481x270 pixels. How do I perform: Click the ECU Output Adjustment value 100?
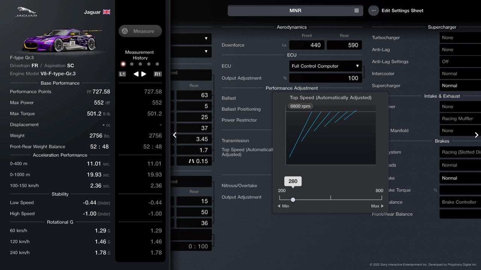(325, 78)
